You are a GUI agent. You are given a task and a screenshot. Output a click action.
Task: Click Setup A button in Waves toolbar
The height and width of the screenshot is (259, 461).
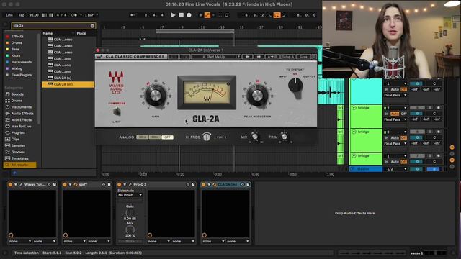287,57
